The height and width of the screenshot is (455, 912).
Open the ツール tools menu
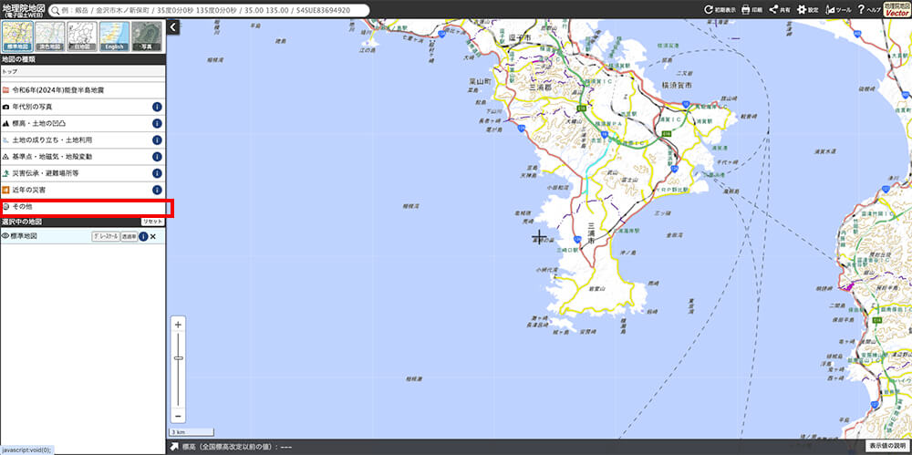click(837, 10)
